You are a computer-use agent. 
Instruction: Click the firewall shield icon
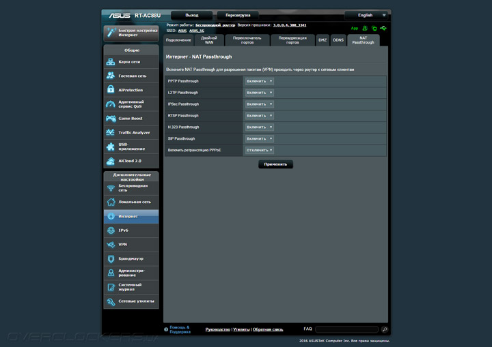(x=111, y=258)
